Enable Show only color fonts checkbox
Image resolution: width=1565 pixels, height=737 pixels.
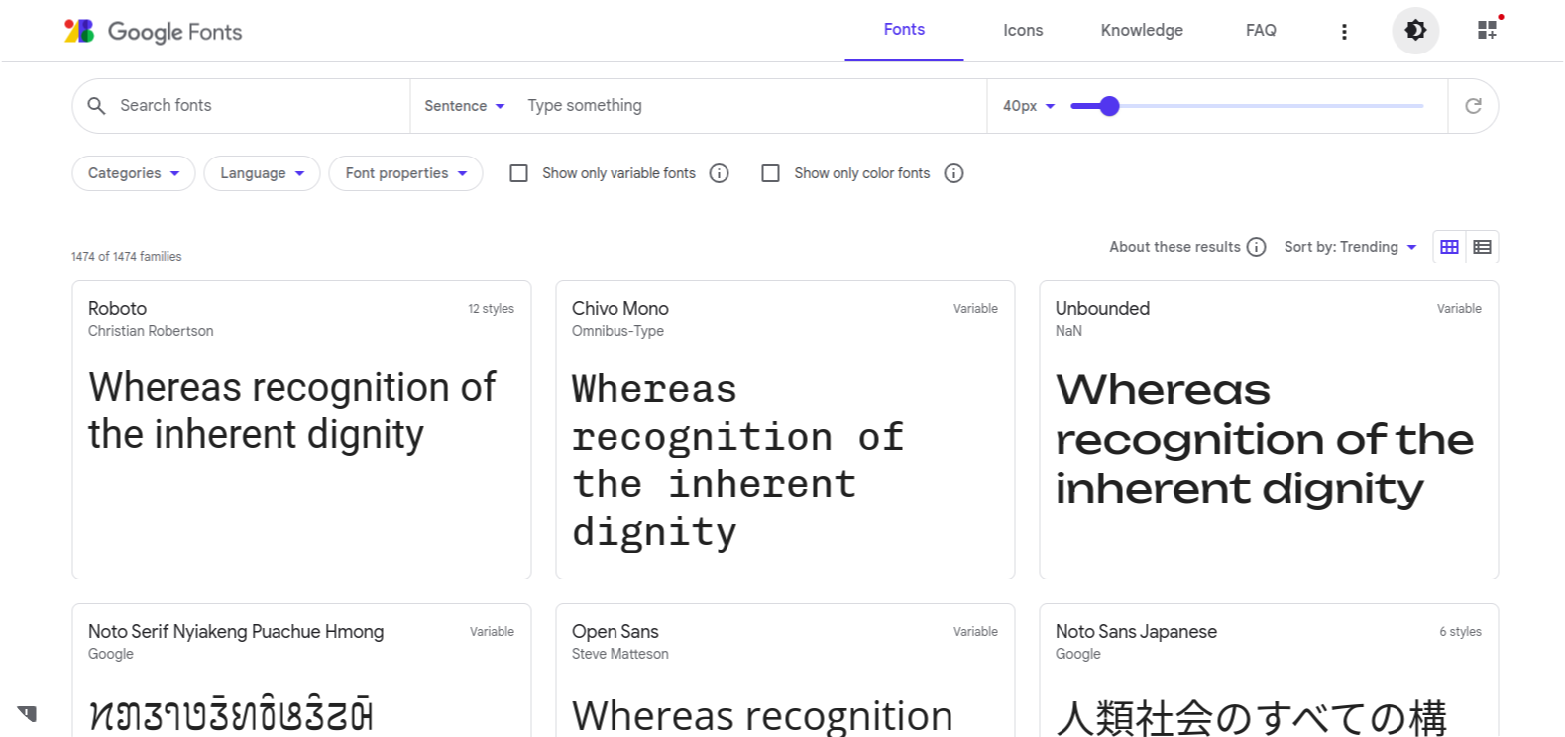tap(770, 173)
